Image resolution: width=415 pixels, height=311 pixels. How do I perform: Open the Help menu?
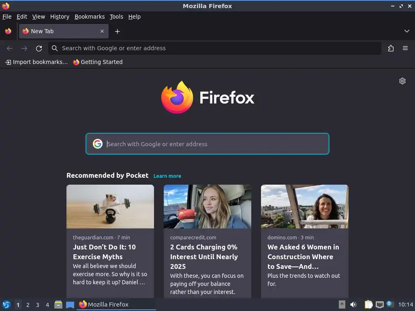point(135,17)
